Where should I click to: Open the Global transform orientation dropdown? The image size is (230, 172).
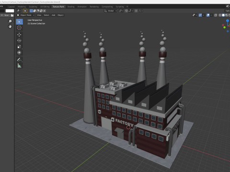point(111,11)
